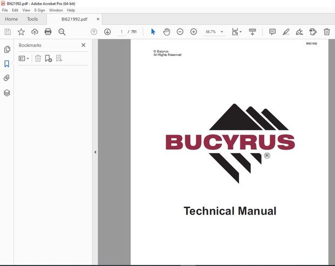Collapse navigation pane arrow
Screen dimensions: 335x266
pyautogui.click(x=95, y=152)
